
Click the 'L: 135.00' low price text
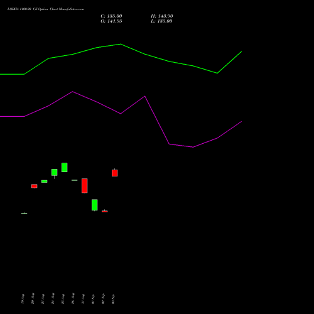tap(161, 21)
